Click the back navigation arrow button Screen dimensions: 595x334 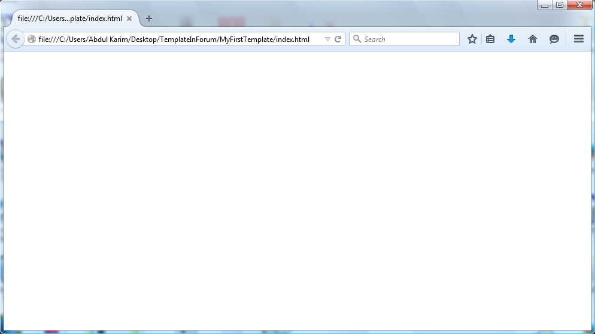[x=15, y=40]
